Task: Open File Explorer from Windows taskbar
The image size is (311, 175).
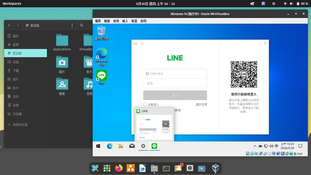Action: pyautogui.click(x=121, y=146)
